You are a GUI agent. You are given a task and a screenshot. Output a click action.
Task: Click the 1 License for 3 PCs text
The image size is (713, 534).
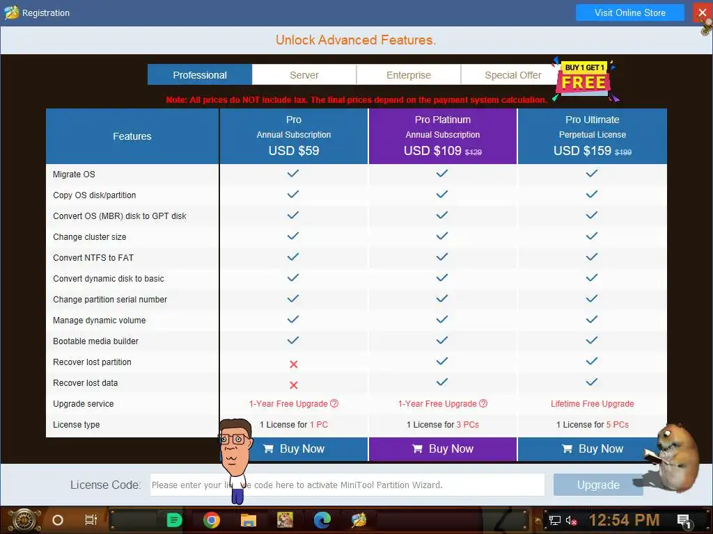[443, 425]
